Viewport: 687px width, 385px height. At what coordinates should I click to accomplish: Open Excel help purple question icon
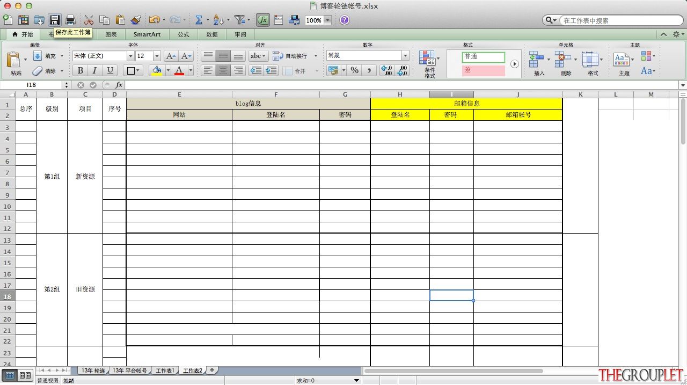pos(345,20)
